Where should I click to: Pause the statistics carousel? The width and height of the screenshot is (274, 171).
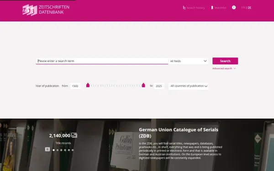point(47,150)
